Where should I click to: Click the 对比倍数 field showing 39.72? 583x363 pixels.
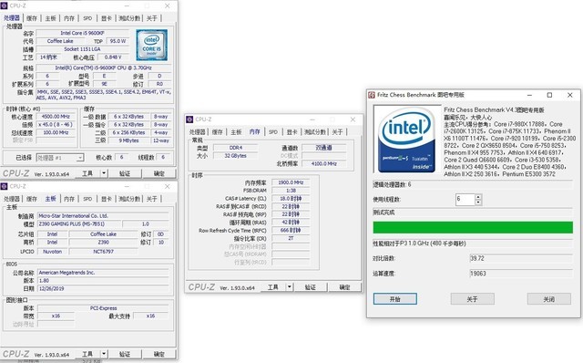point(521,258)
